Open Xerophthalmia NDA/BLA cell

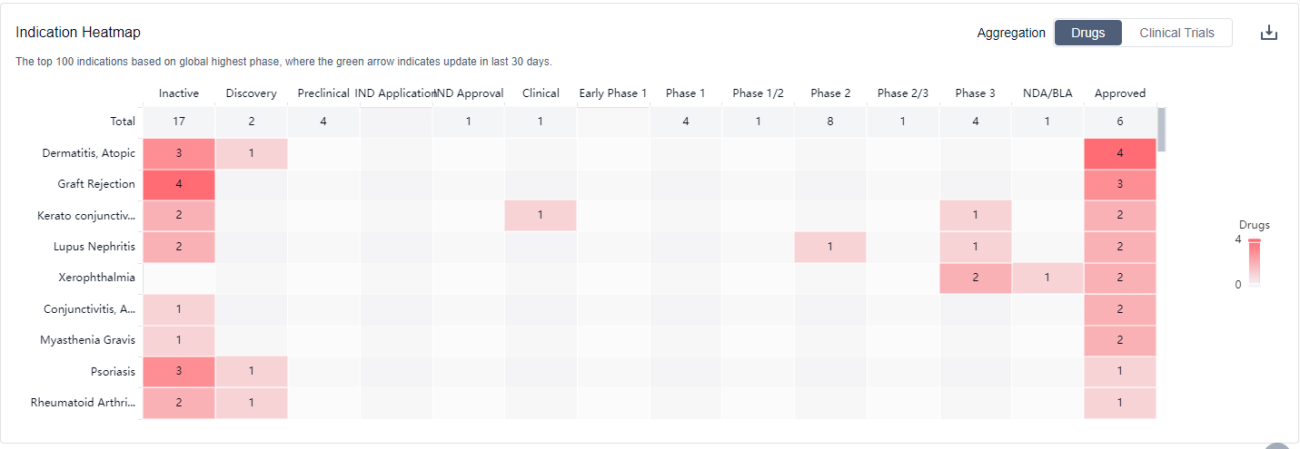[1047, 278]
